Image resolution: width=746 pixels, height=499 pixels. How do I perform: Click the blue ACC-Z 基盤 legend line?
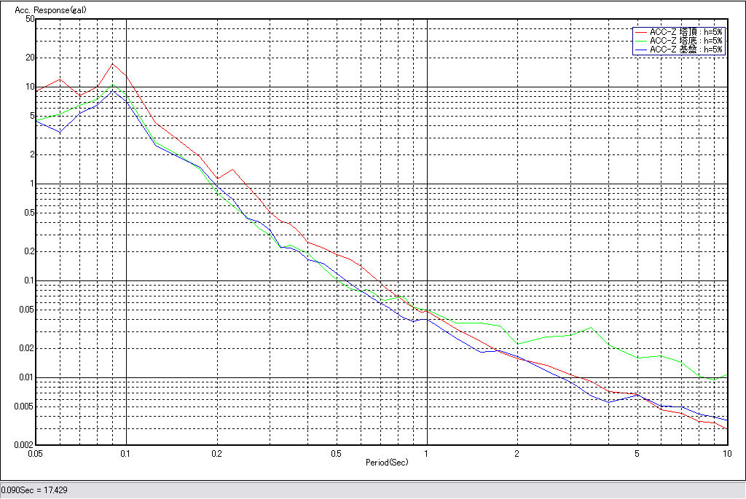[641, 50]
